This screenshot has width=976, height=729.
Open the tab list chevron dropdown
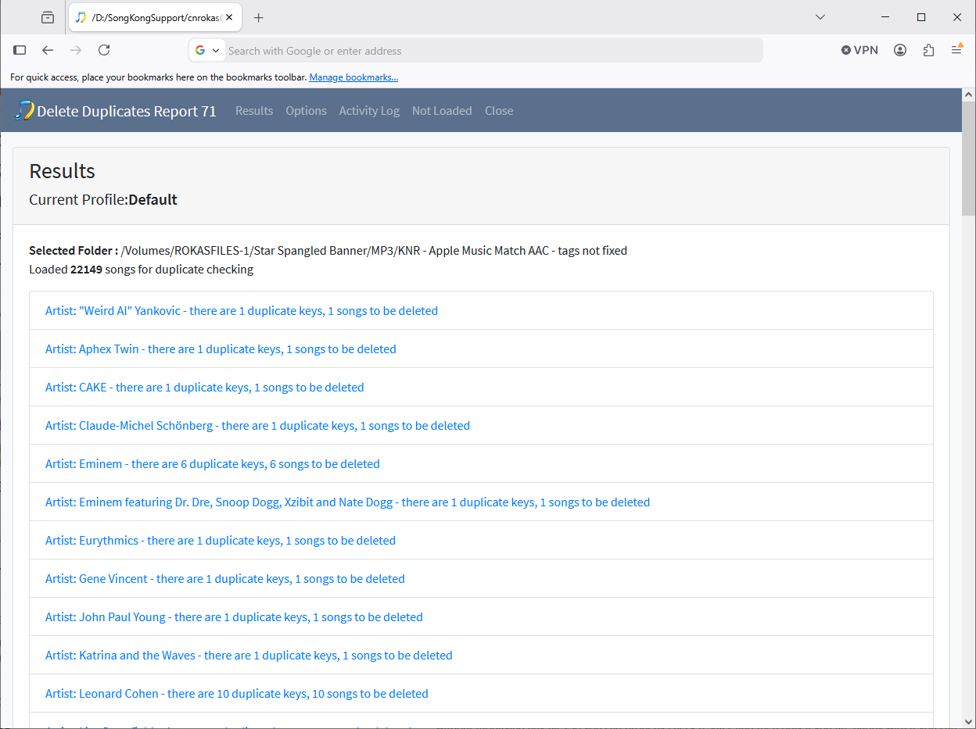pos(820,17)
